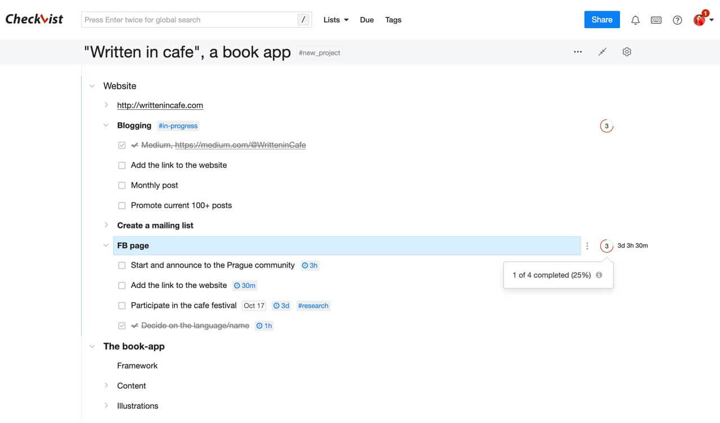Open the Tags menu

pyautogui.click(x=393, y=20)
